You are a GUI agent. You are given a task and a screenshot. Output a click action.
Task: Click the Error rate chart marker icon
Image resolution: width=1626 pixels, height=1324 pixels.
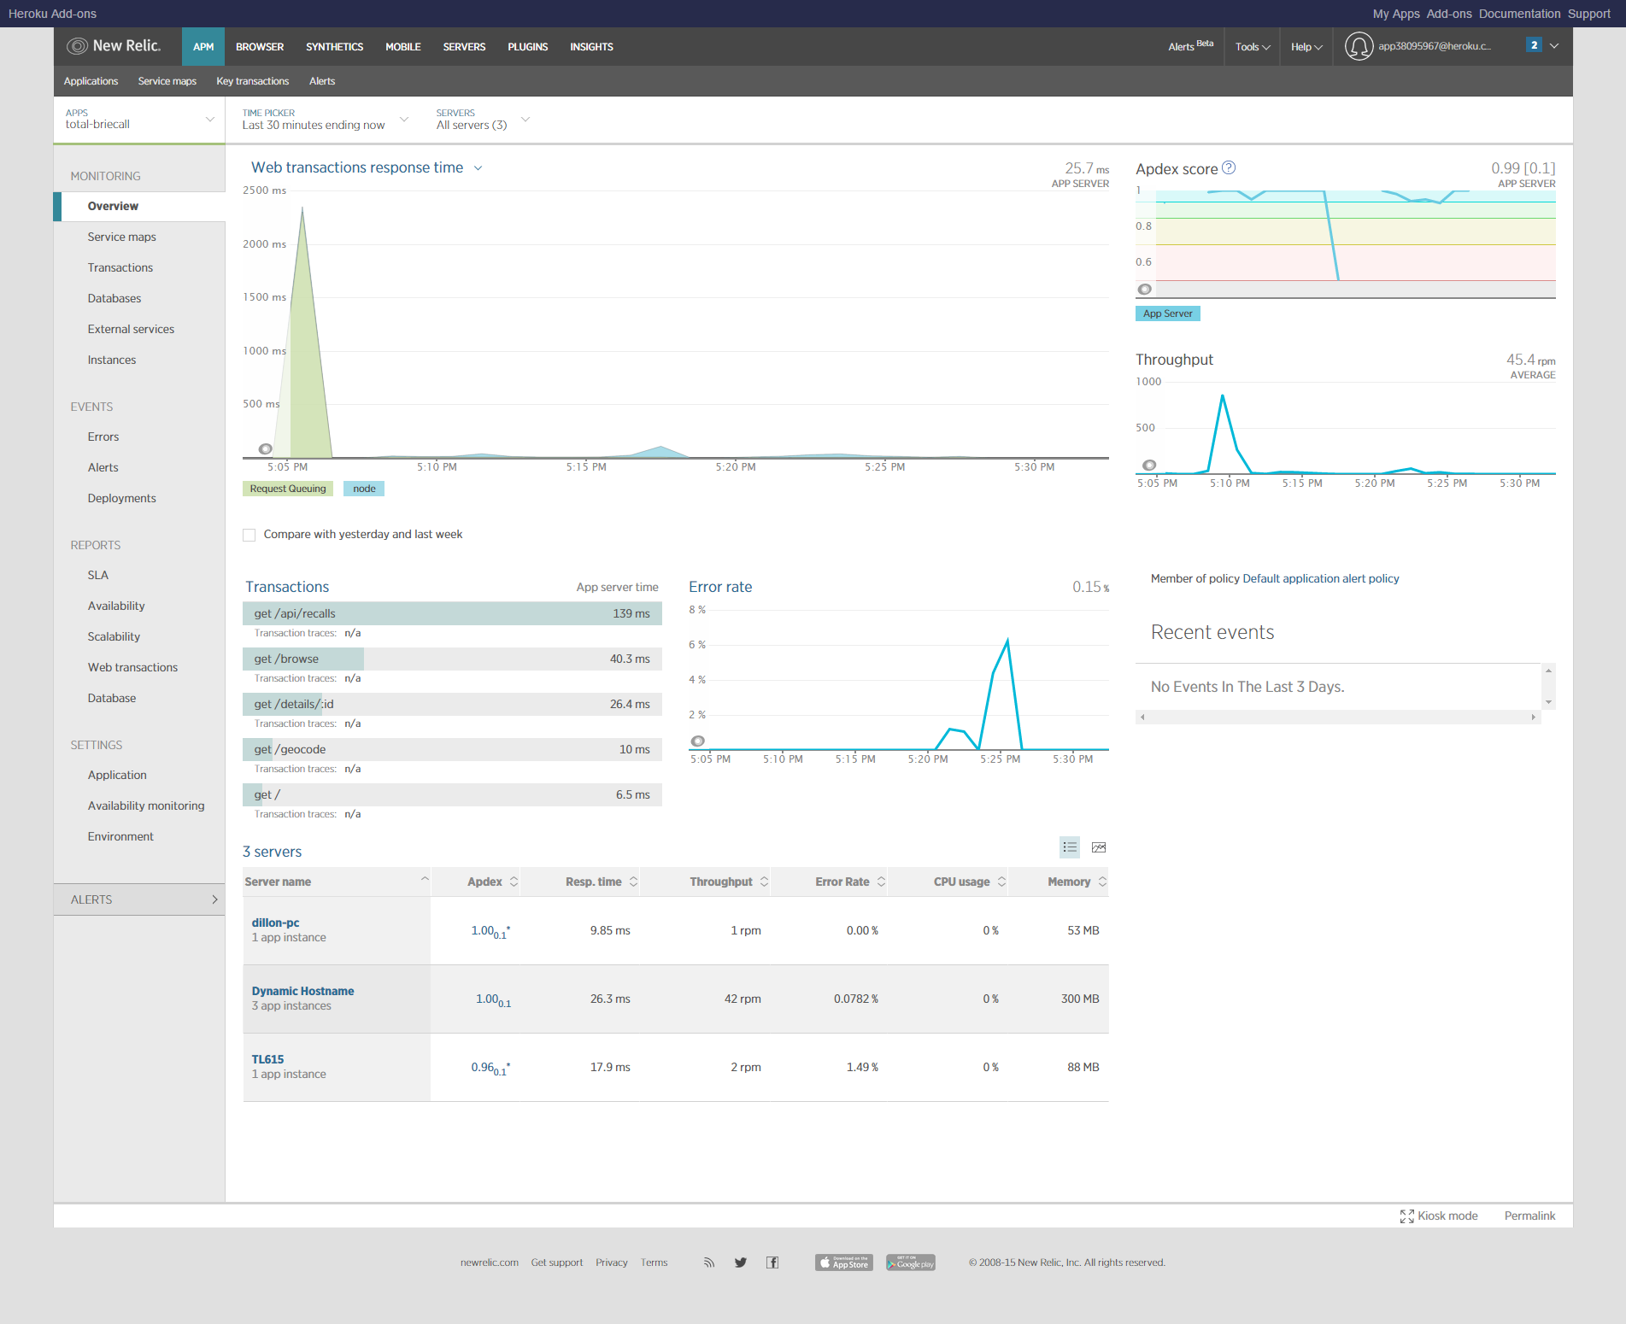[698, 741]
